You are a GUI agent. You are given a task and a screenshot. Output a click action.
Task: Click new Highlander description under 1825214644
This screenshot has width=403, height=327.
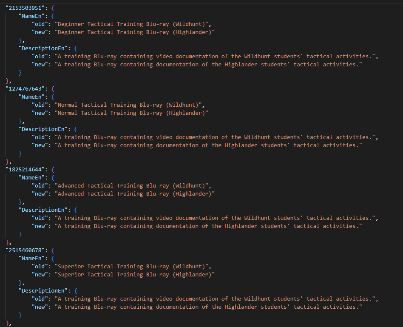tap(208, 226)
